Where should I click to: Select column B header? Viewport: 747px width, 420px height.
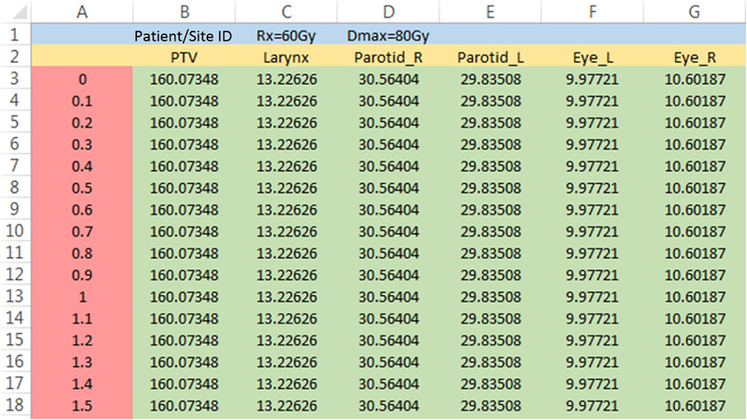(184, 11)
